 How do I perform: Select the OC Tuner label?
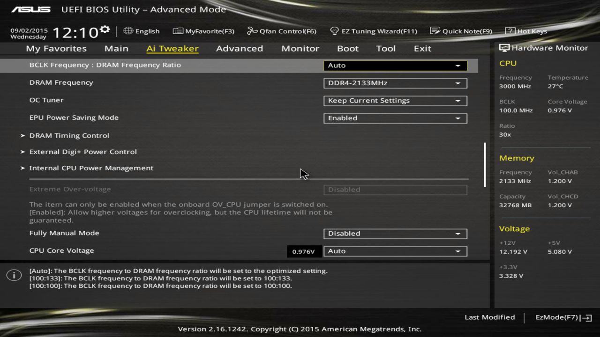coord(46,100)
